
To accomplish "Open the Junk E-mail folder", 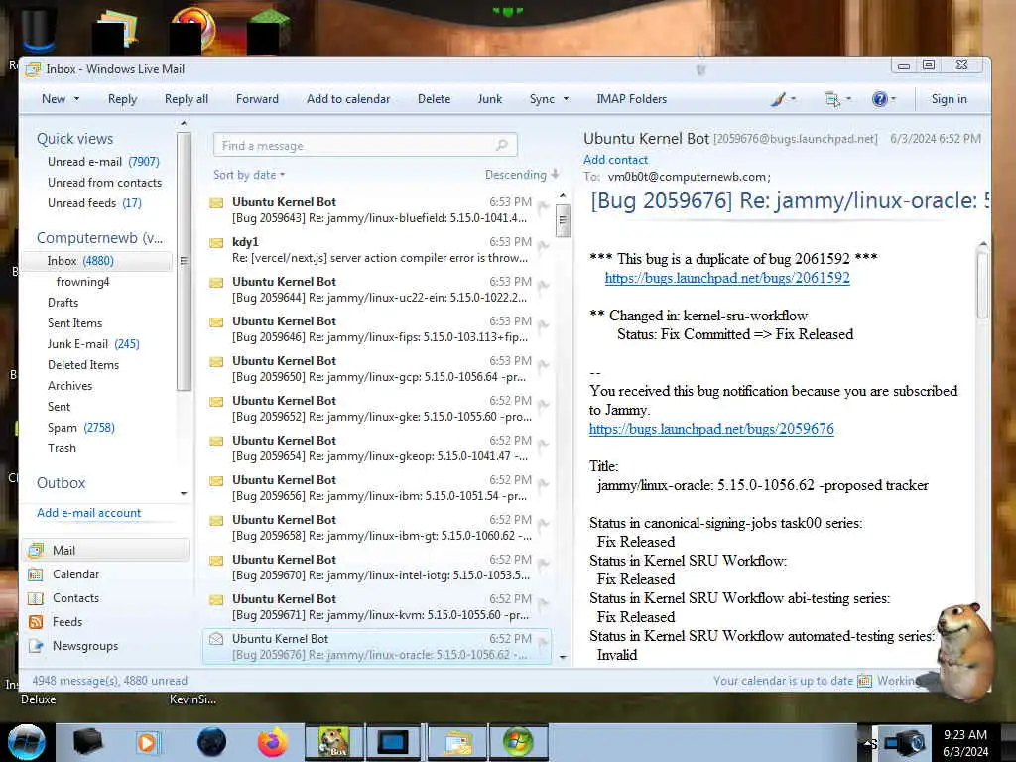I will point(93,344).
